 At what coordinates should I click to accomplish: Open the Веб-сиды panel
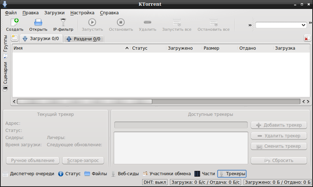[x=125, y=174]
